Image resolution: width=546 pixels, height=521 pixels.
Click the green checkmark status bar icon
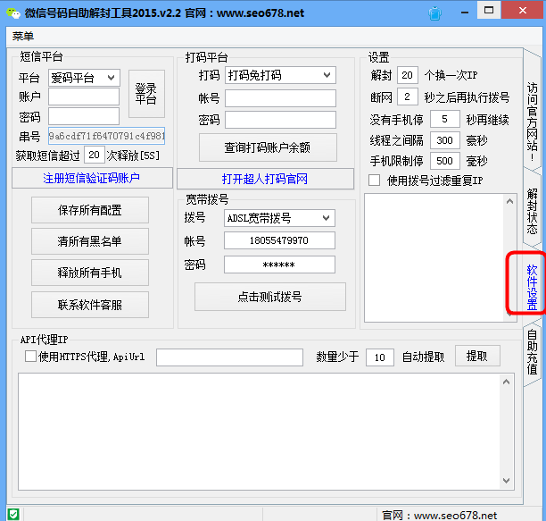13,515
